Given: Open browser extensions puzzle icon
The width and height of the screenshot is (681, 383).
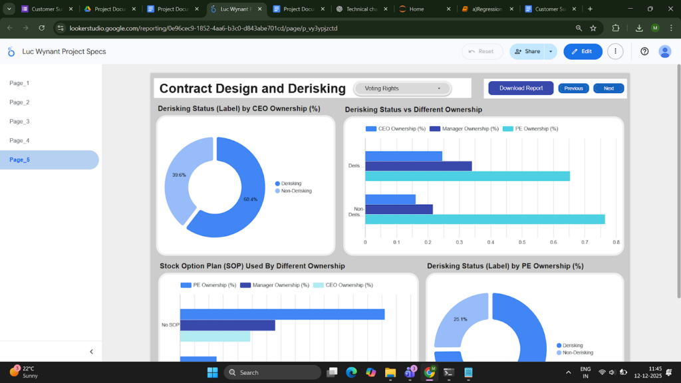Looking at the screenshot, I should [x=616, y=29].
